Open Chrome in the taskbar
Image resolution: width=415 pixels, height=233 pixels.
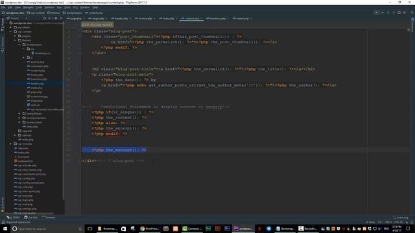pyautogui.click(x=149, y=228)
